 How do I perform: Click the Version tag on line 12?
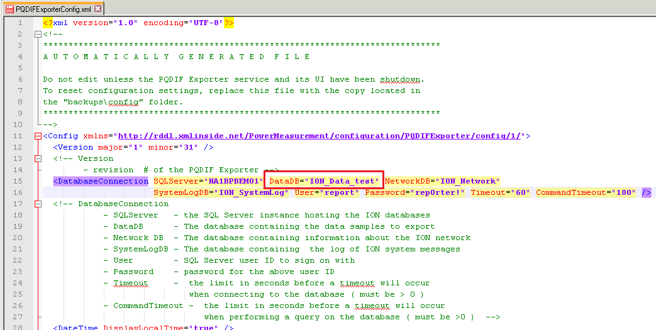tap(75, 147)
